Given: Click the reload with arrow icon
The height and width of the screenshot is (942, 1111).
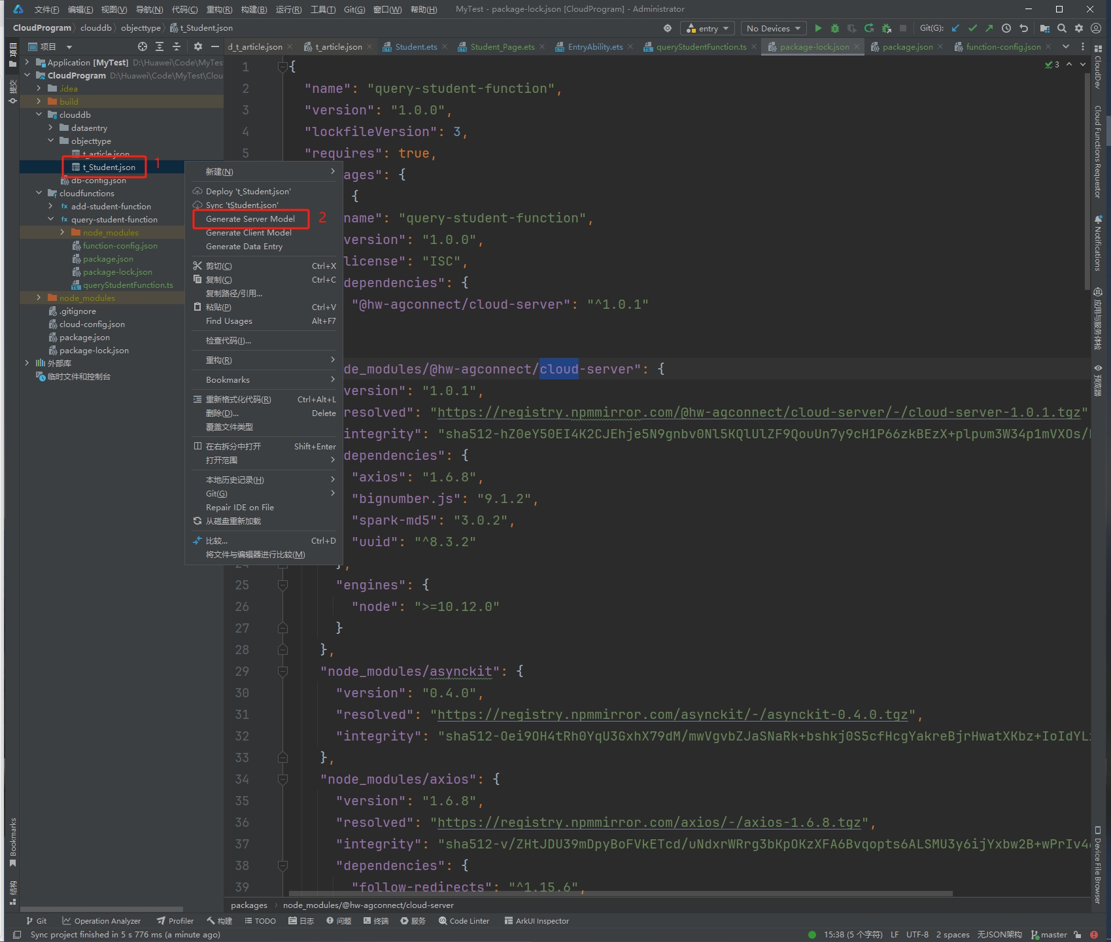Looking at the screenshot, I should (x=869, y=28).
